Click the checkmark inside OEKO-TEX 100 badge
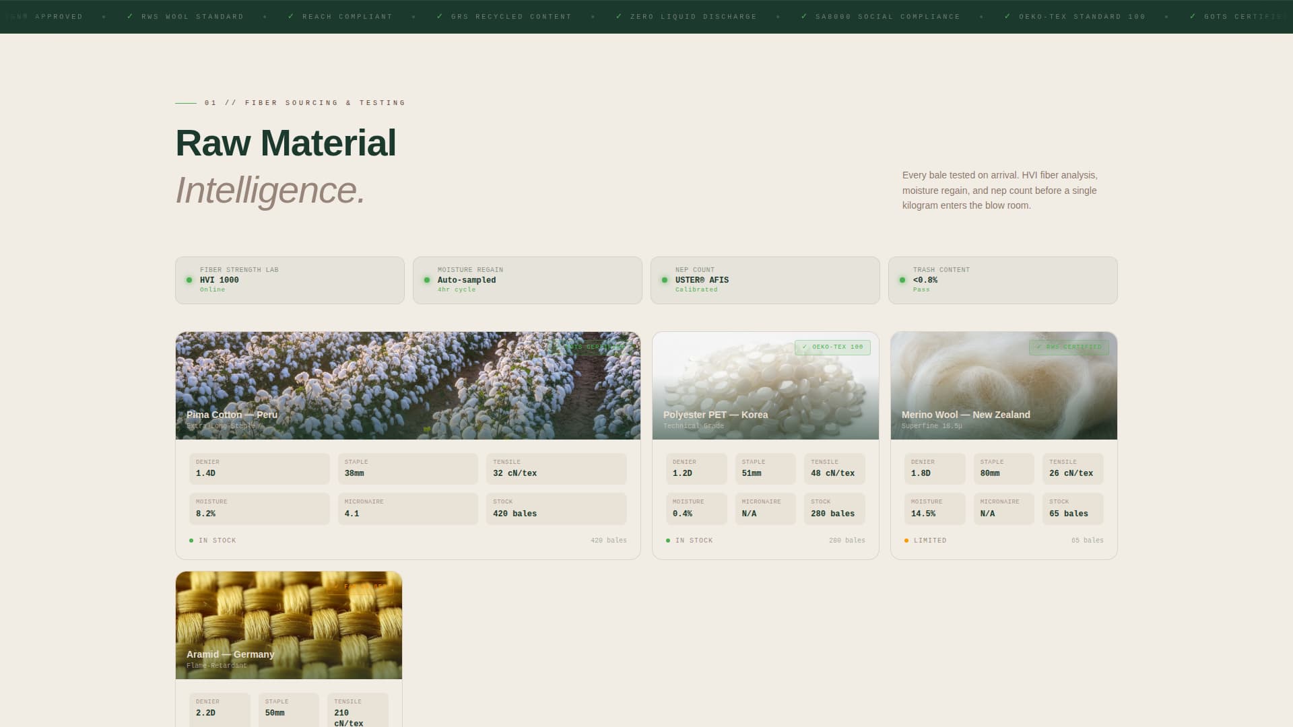This screenshot has height=727, width=1293. coord(805,347)
